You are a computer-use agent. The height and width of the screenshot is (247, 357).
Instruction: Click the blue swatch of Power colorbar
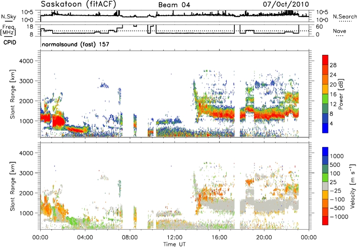click(x=325, y=128)
